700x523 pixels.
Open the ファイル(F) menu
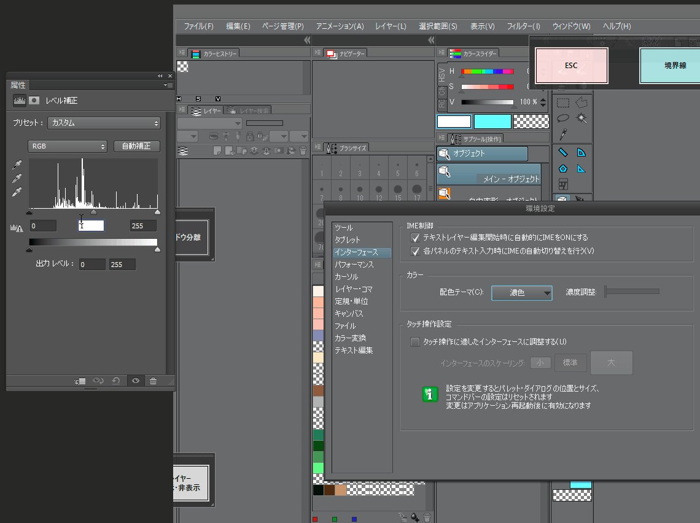[x=199, y=26]
